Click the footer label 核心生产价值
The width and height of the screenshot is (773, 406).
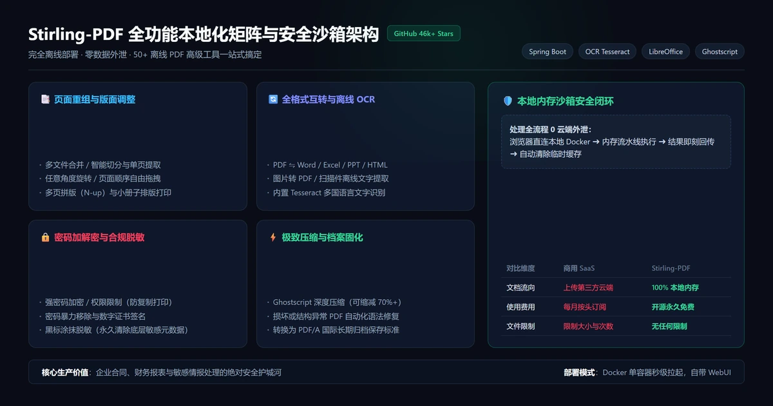point(65,372)
